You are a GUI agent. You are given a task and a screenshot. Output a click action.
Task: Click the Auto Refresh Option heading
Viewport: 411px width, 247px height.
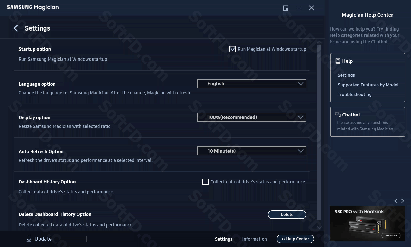[x=41, y=152]
